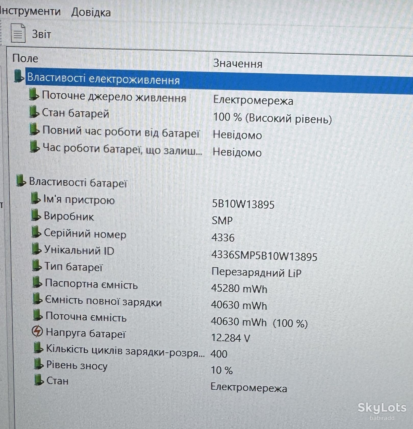The height and width of the screenshot is (429, 413).
Task: Select Повний час роботи від батареї row
Action: pos(121,132)
